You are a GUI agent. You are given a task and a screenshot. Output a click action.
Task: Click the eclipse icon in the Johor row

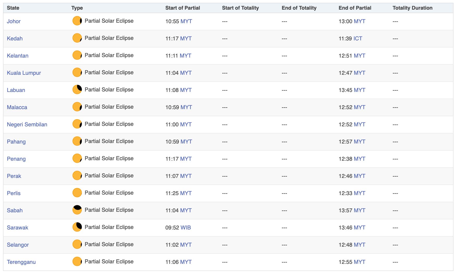[x=77, y=21]
